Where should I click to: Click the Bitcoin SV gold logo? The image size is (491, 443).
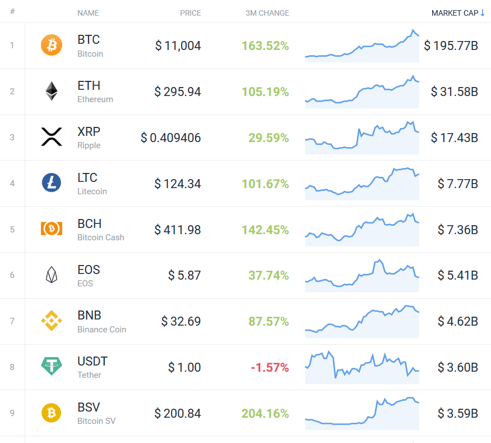(52, 413)
